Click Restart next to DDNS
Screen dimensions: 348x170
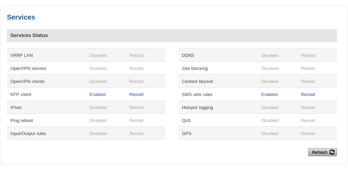click(308, 56)
